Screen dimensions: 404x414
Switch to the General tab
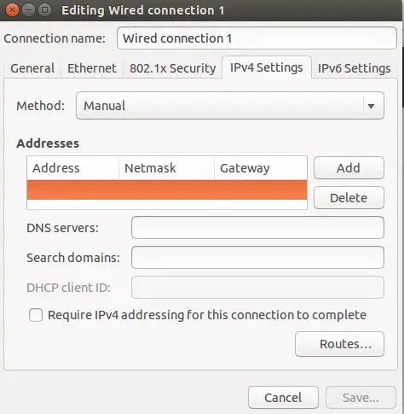click(x=32, y=68)
